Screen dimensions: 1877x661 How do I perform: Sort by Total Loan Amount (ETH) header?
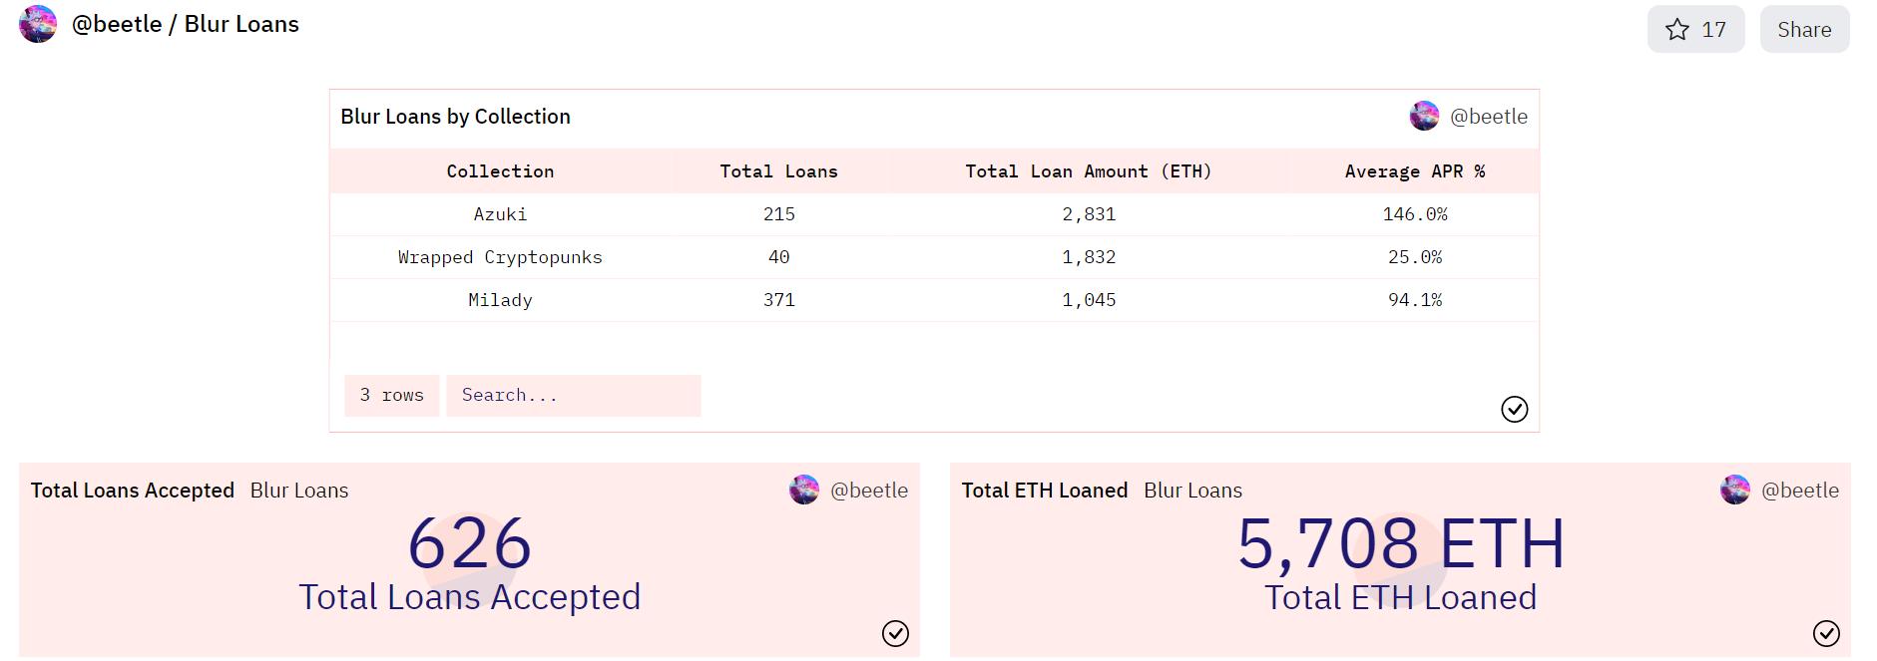coord(1089,171)
